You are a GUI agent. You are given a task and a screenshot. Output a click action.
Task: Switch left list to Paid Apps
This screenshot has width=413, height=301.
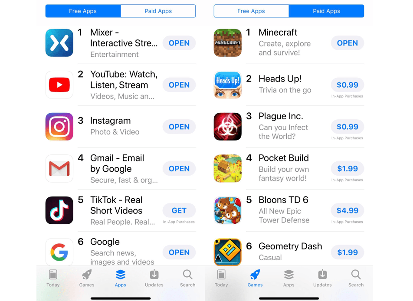pyautogui.click(x=158, y=11)
